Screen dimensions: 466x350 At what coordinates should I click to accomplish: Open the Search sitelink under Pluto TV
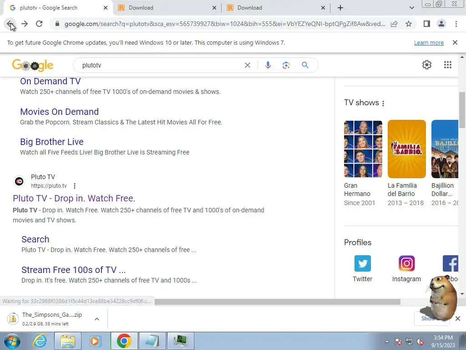[35, 239]
